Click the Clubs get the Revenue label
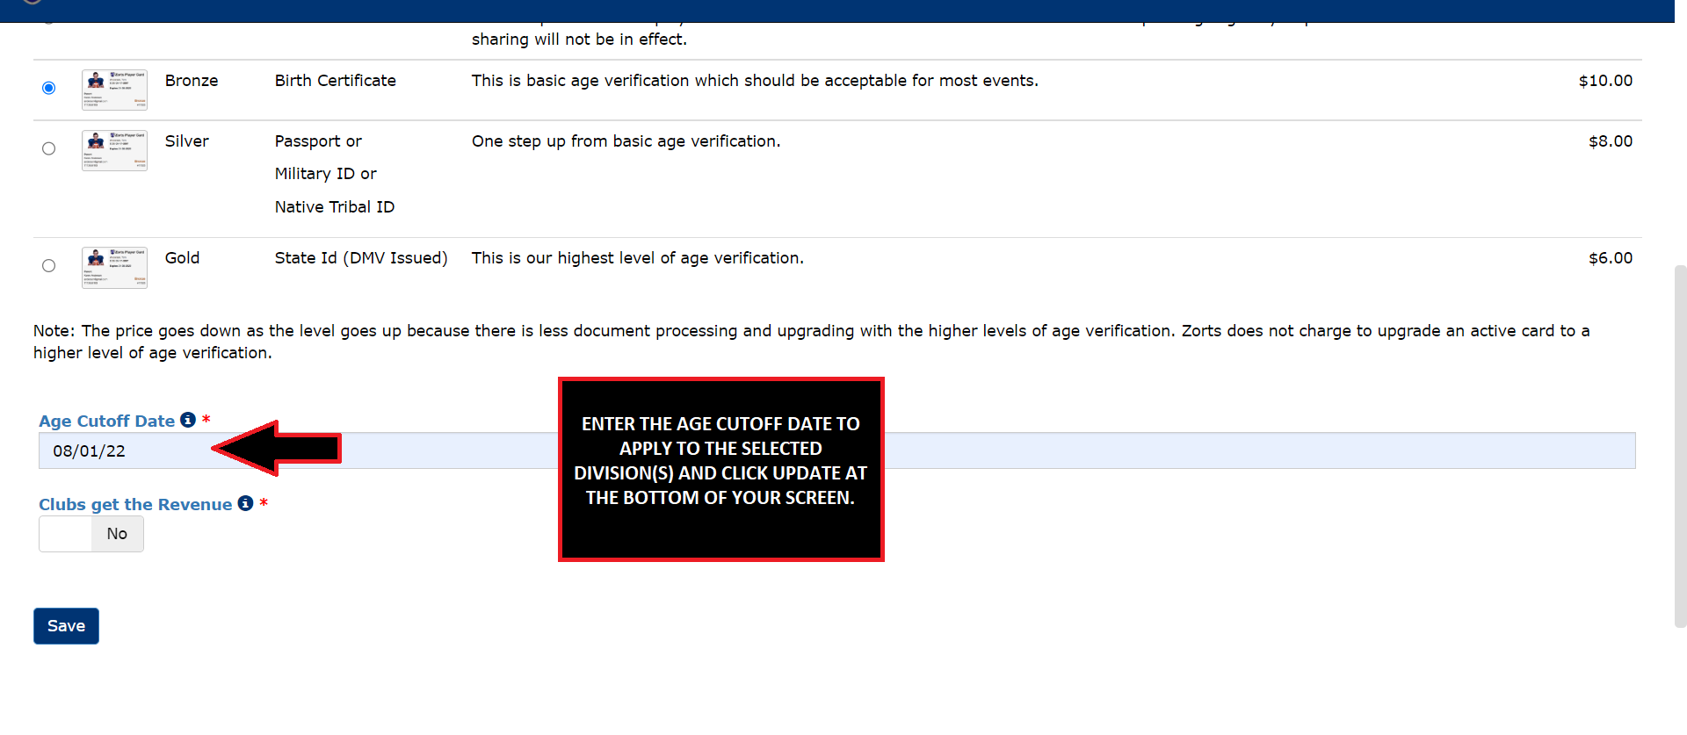 (x=135, y=505)
